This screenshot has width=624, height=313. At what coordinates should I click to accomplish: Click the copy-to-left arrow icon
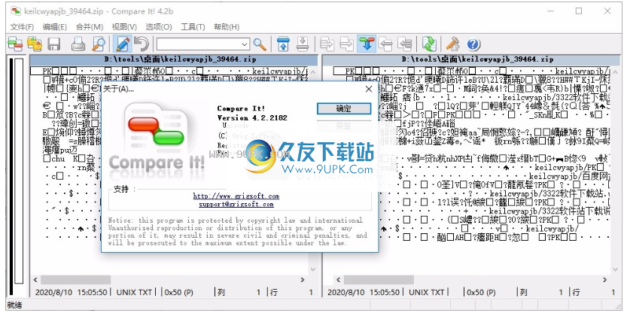385,44
